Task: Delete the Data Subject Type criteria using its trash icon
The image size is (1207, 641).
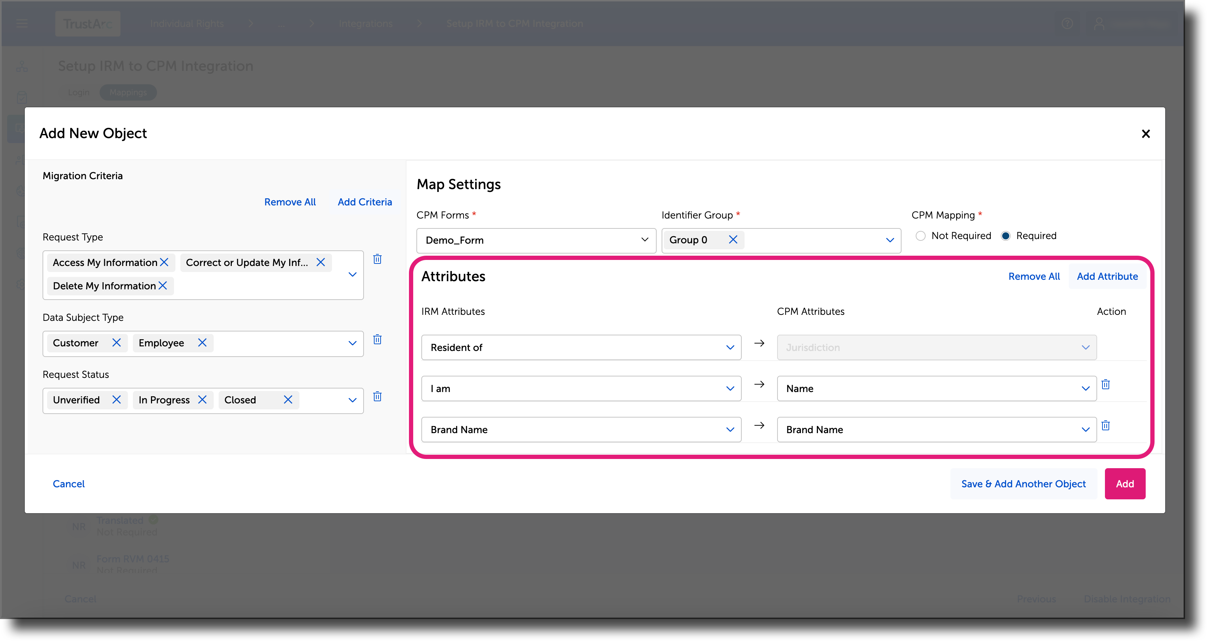Action: pos(377,340)
